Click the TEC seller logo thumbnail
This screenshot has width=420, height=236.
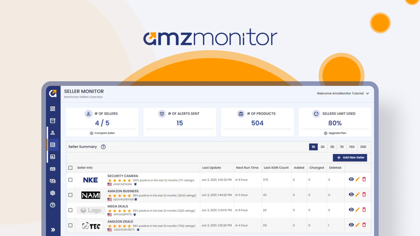(x=91, y=226)
